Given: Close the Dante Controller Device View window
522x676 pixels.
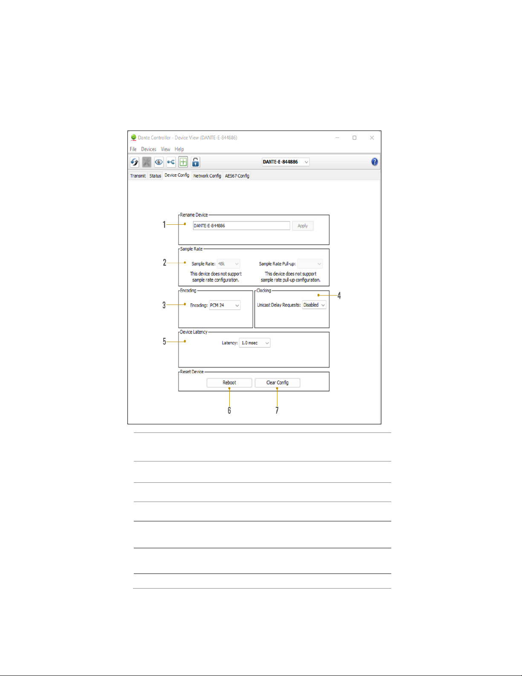Looking at the screenshot, I should [372, 138].
